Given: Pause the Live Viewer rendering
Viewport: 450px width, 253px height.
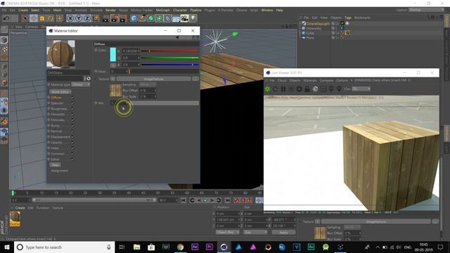Looking at the screenshot, I should click(x=283, y=89).
